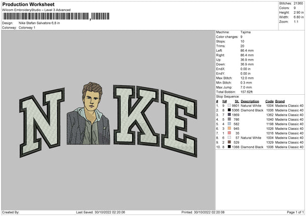Click the Natural White swatch beside 9801 stitches
Image resolution: width=306 pixels, height=216 pixels.
tap(229, 105)
